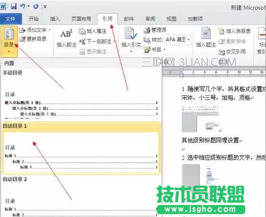The width and height of the screenshot is (266, 217).
Task: Click 下一条脚注 button
Action: 95,41
